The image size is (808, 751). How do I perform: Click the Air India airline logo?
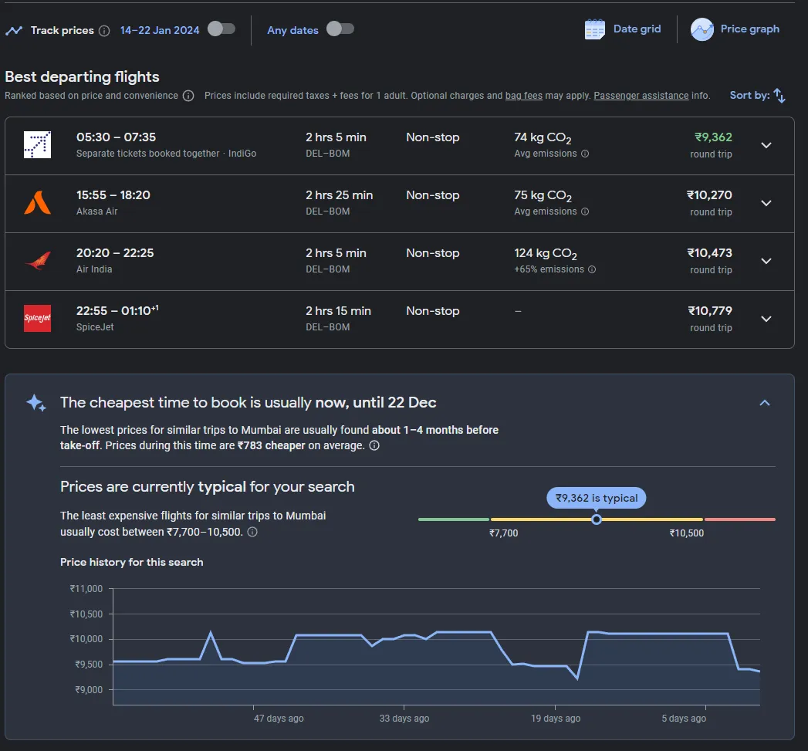click(x=37, y=260)
